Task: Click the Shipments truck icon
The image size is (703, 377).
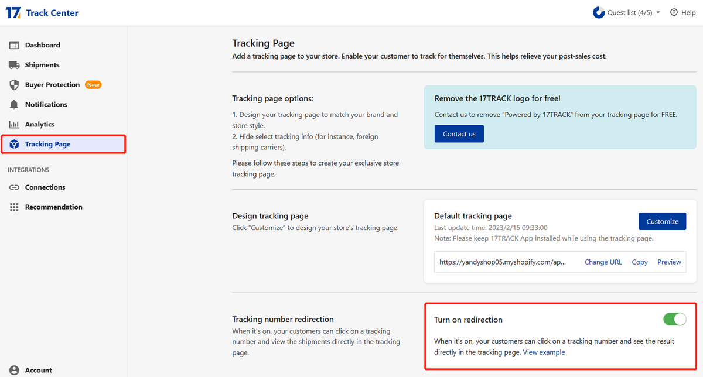Action: (14, 65)
